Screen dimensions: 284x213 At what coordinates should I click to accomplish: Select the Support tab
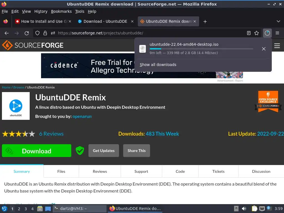point(141,171)
